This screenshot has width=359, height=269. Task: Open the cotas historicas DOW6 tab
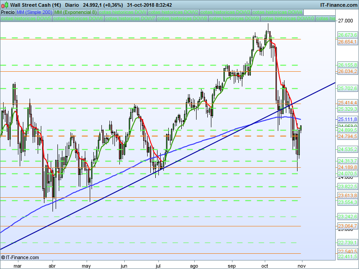(x=78, y=18)
